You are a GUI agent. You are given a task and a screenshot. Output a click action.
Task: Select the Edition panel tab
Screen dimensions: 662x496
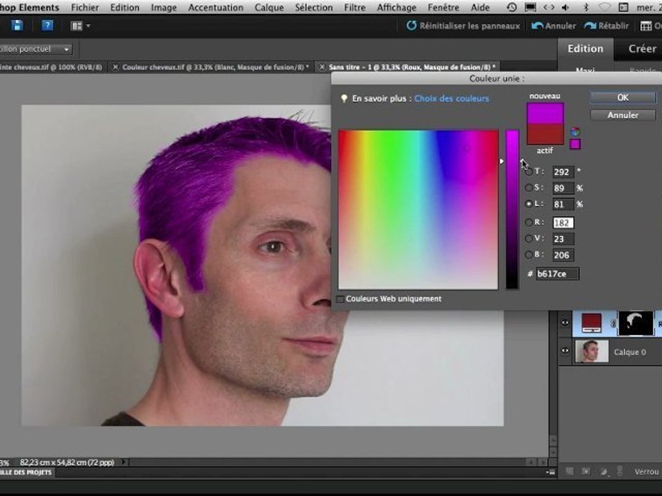pos(585,49)
